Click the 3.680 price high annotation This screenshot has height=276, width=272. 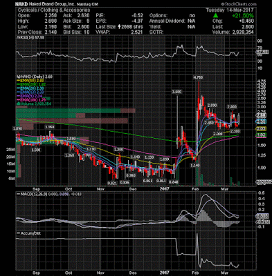(x=177, y=92)
